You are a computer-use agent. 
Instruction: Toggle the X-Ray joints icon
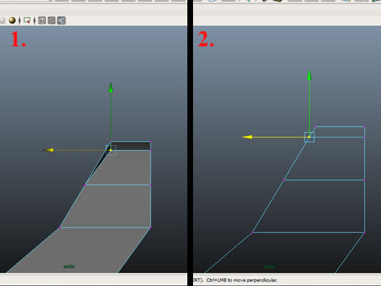[x=61, y=20]
